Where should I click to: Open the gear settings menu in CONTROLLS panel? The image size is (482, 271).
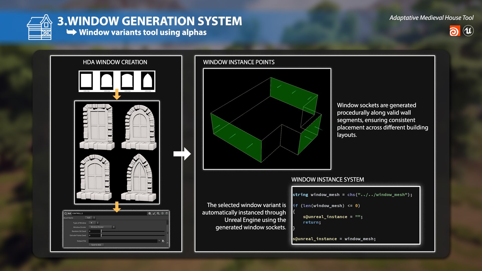(x=150, y=213)
